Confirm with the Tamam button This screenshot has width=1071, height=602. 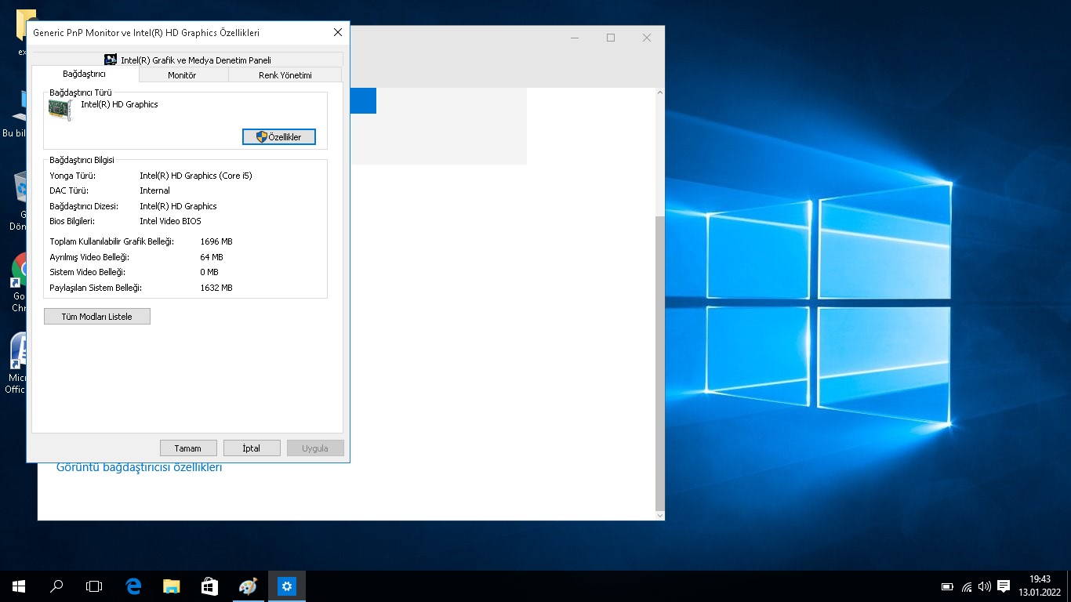click(x=188, y=448)
